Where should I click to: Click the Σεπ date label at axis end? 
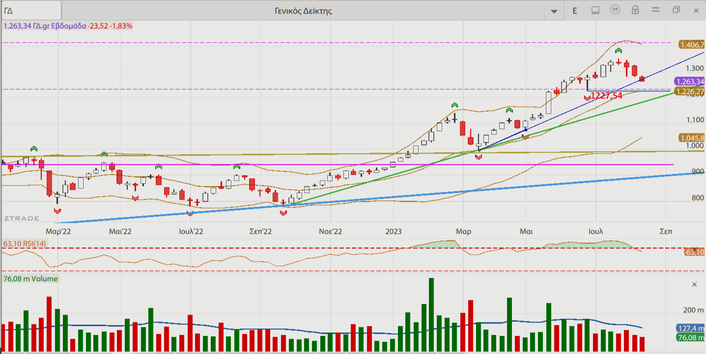click(666, 230)
